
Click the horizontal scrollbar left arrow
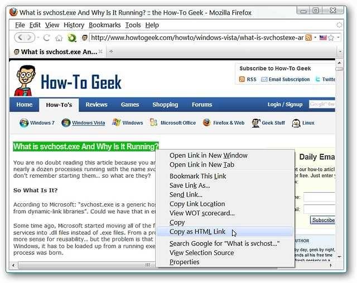click(x=13, y=265)
